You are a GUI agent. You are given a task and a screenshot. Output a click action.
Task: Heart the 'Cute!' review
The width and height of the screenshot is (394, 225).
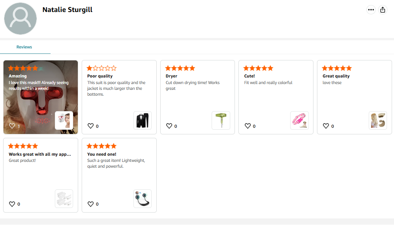pyautogui.click(x=248, y=126)
